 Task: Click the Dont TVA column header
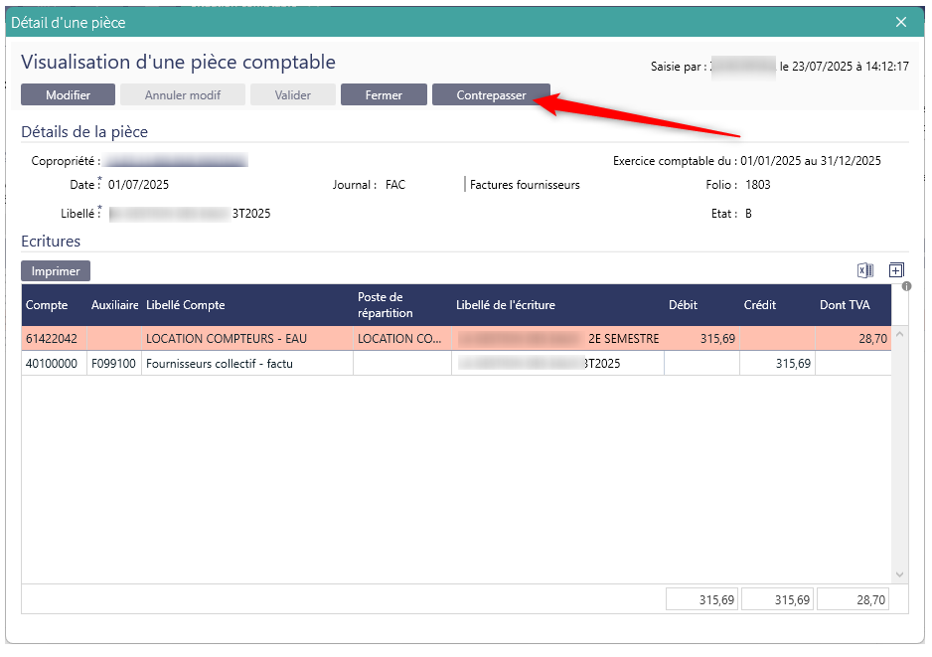pos(845,305)
